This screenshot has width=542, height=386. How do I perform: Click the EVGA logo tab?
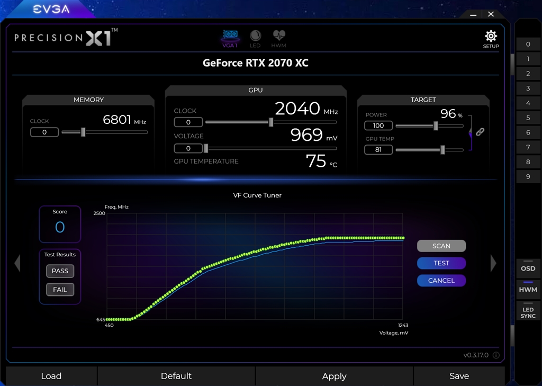(x=51, y=9)
